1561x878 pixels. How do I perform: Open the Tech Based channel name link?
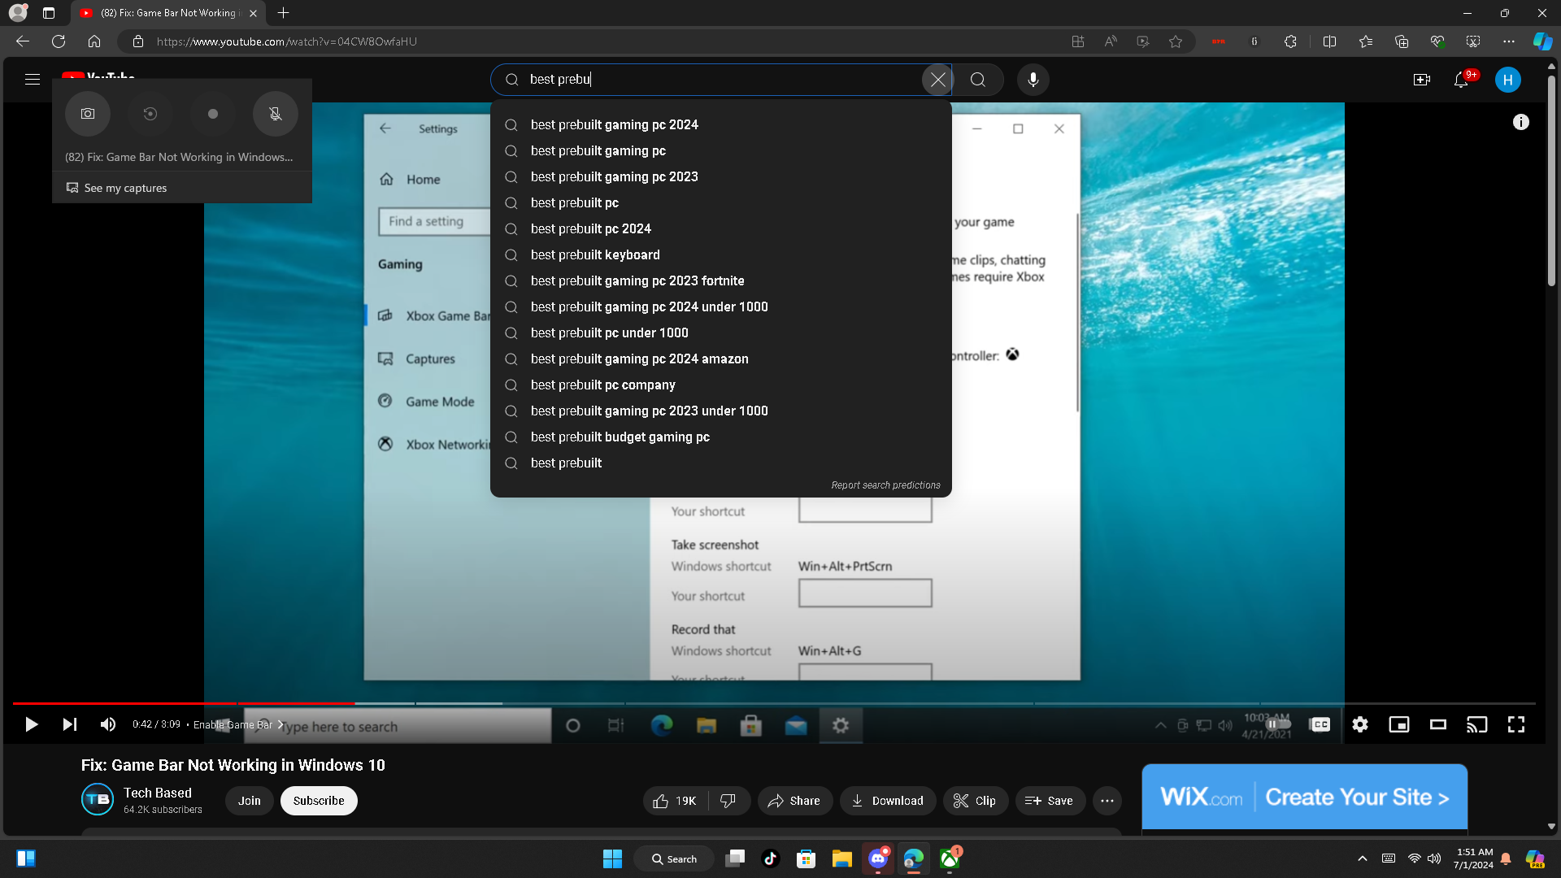[x=158, y=793]
